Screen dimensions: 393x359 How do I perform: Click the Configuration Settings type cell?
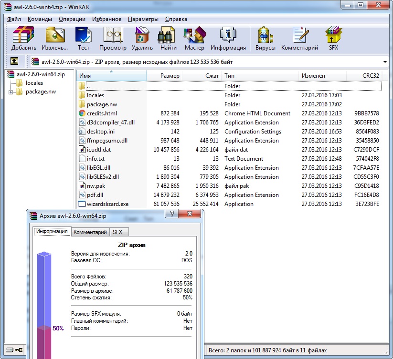(x=253, y=132)
